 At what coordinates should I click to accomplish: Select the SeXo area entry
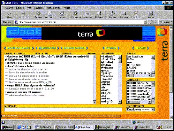(130, 59)
